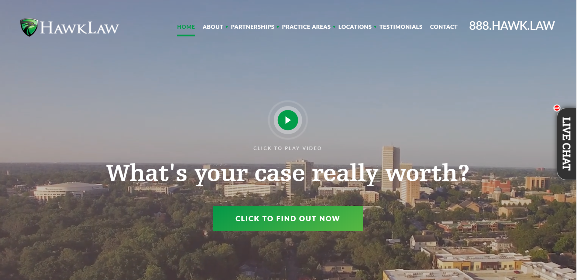
Task: Click the green hawk shield logo icon
Action: coord(29,27)
